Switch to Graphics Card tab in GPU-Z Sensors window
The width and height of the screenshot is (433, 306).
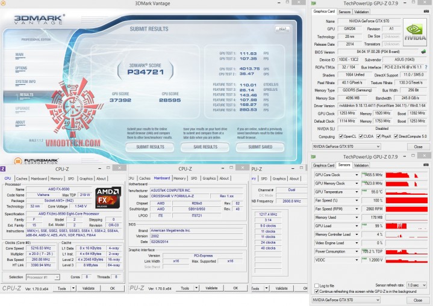[323, 165]
